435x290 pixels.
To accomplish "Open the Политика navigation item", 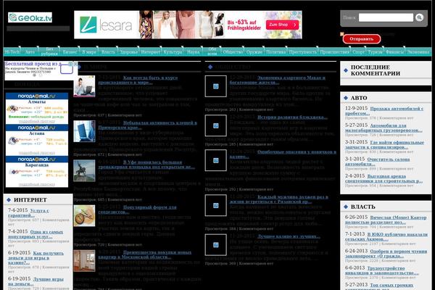I will pyautogui.click(x=275, y=52).
